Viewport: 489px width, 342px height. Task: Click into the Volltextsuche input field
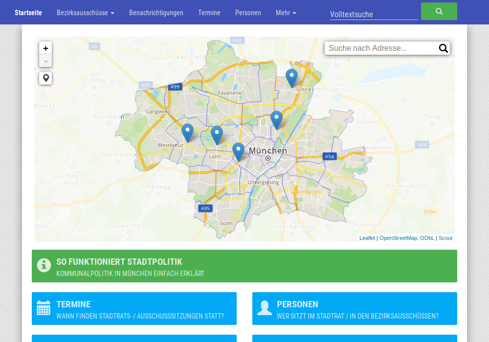pyautogui.click(x=374, y=15)
